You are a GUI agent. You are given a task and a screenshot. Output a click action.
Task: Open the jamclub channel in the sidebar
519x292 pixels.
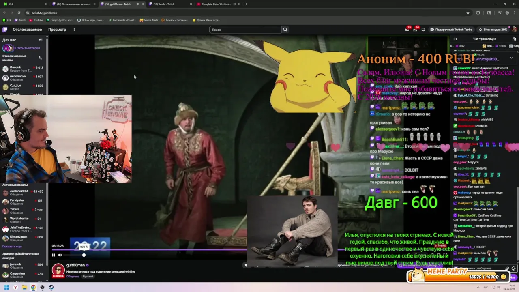(23, 266)
